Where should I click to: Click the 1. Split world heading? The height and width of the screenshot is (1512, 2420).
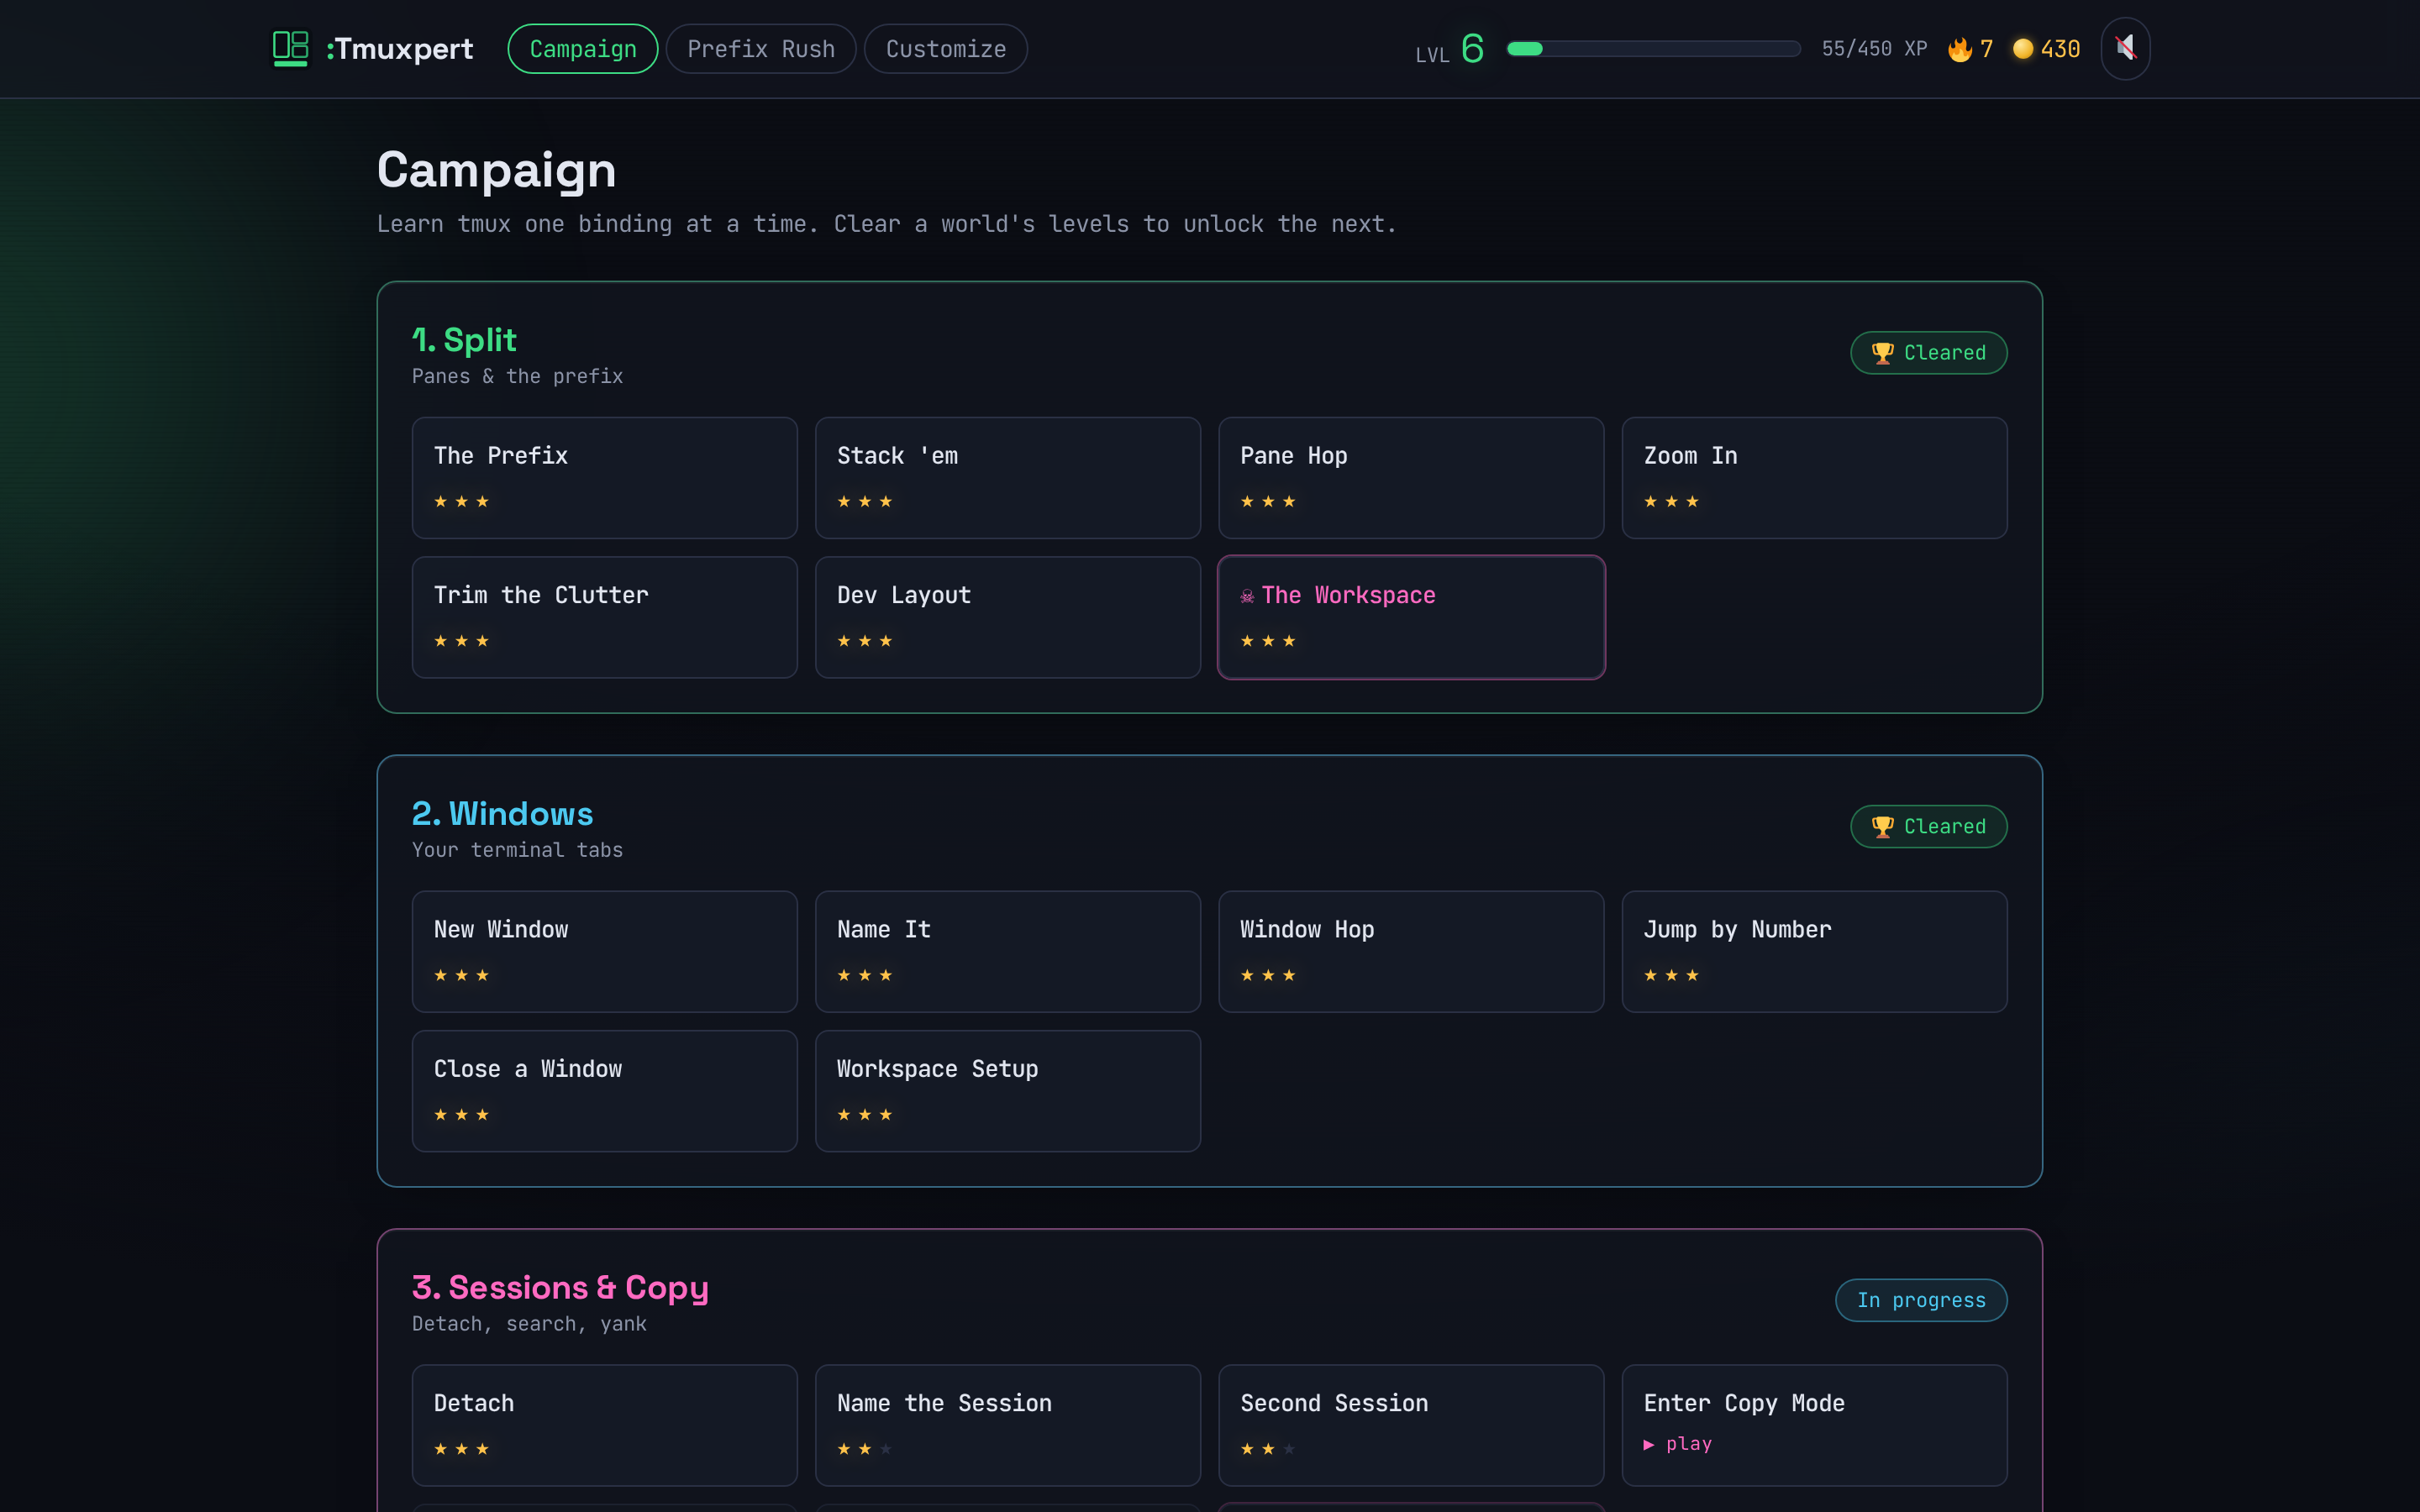coord(464,340)
